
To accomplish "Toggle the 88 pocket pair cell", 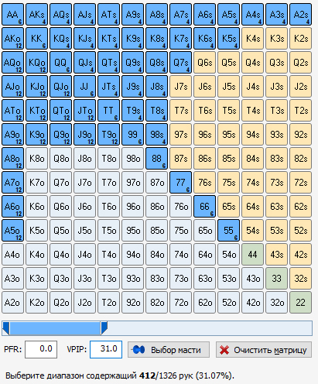I will coord(156,159).
